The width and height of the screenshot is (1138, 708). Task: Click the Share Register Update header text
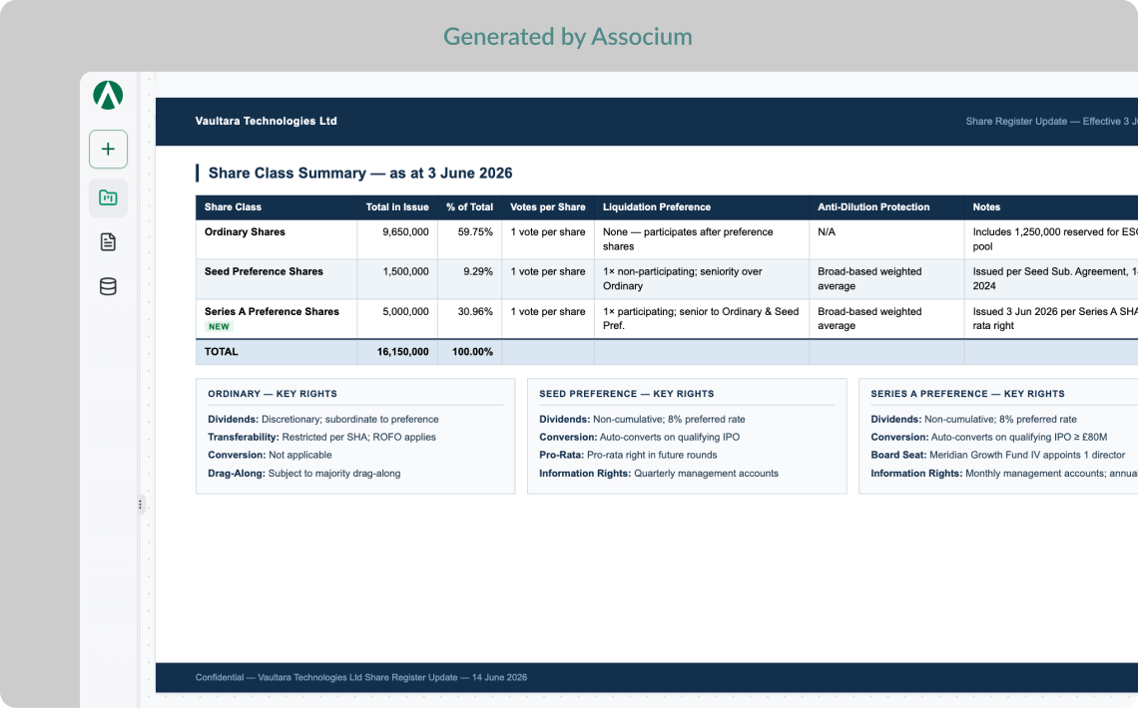pyautogui.click(x=1051, y=122)
